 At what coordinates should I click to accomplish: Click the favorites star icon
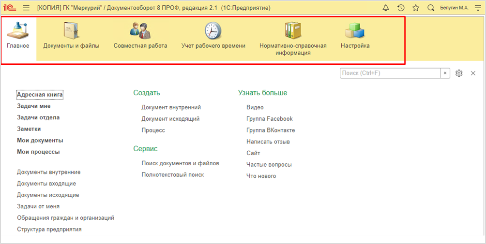tap(415, 8)
